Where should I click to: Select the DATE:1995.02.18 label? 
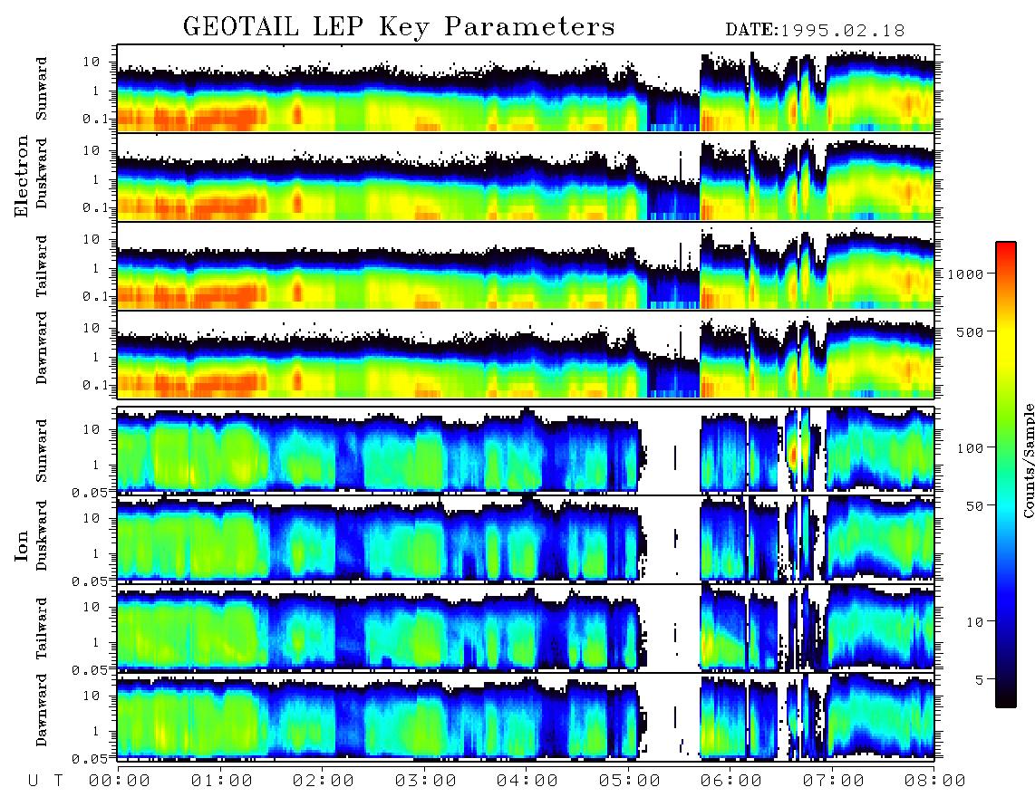click(x=815, y=30)
